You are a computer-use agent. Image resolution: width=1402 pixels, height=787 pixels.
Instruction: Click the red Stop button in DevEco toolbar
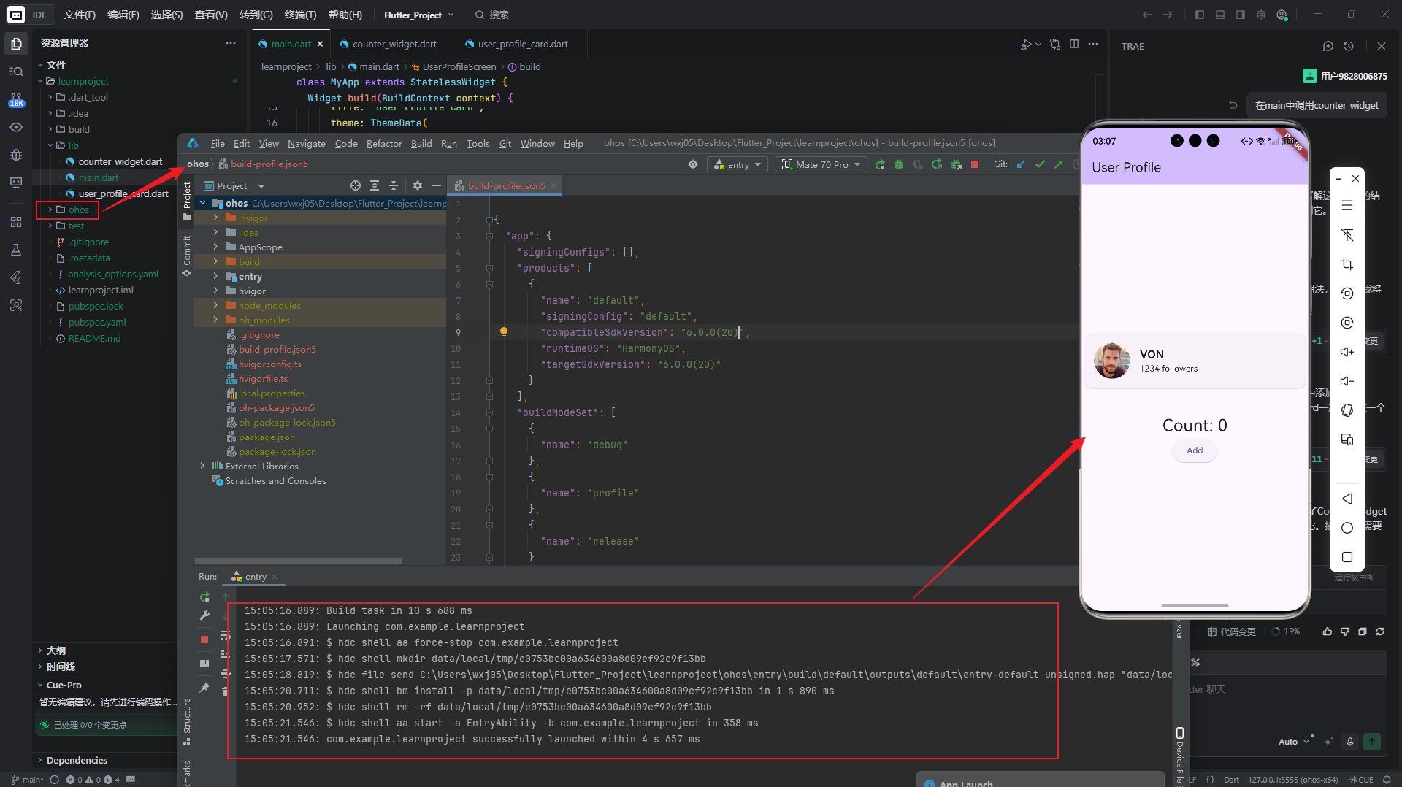(x=975, y=165)
